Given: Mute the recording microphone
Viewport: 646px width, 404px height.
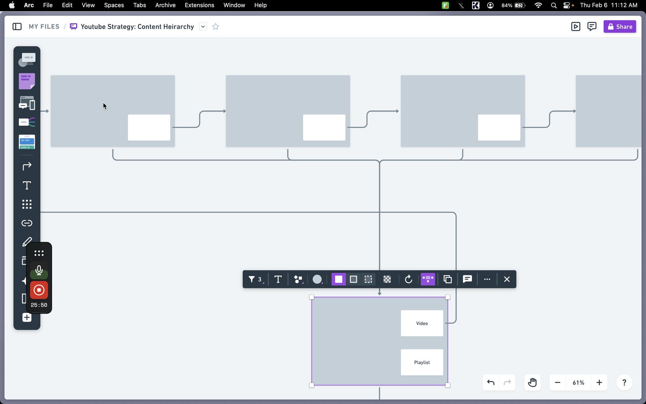Looking at the screenshot, I should 39,270.
